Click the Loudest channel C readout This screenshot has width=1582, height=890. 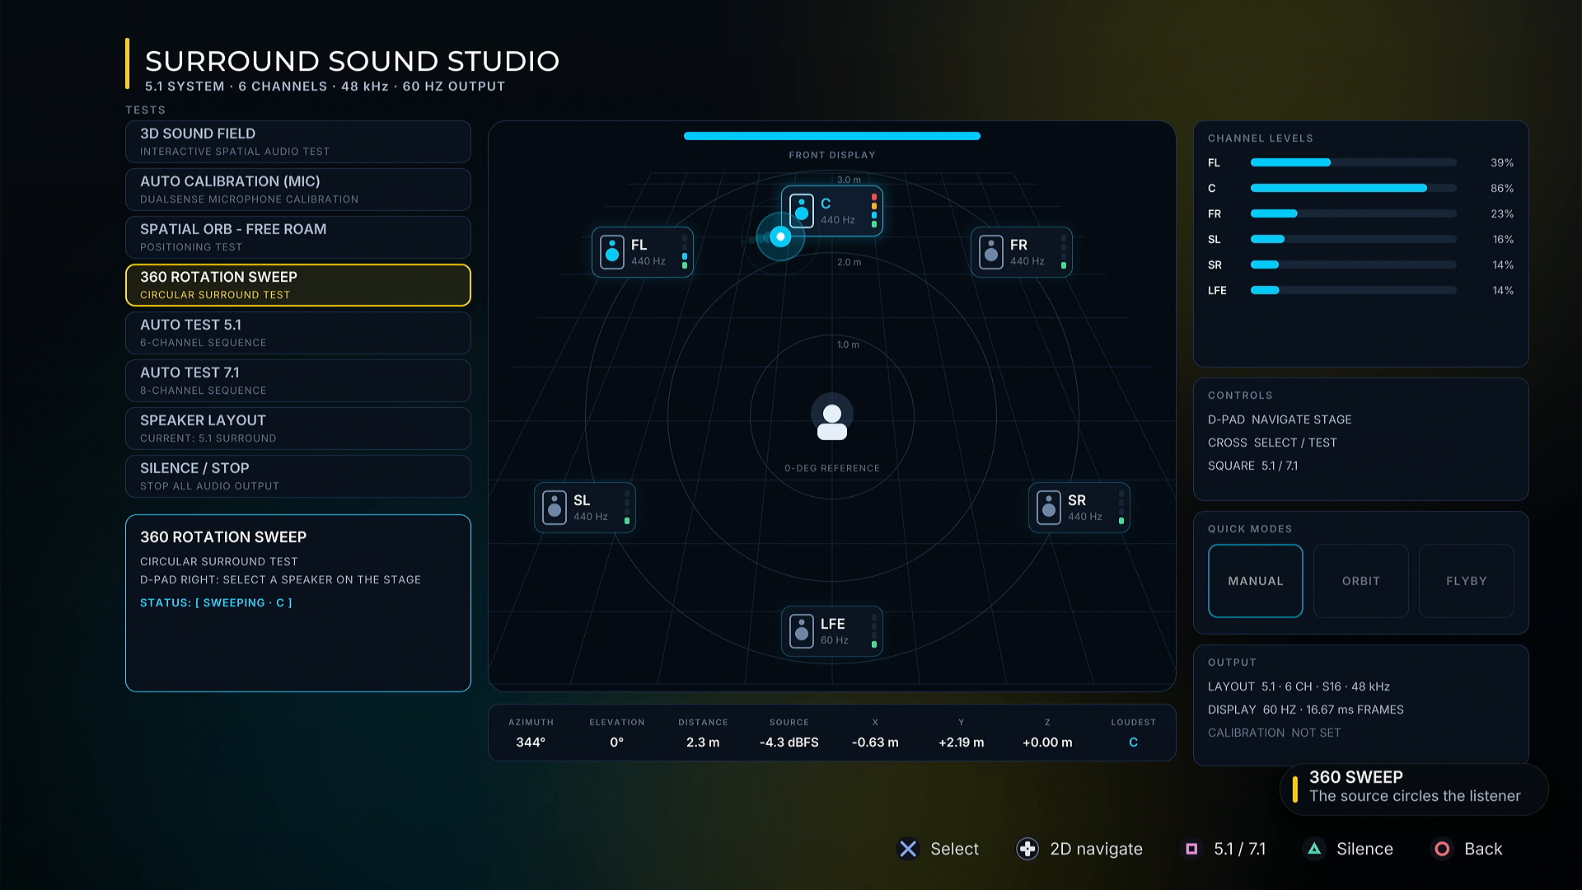pos(1133,733)
